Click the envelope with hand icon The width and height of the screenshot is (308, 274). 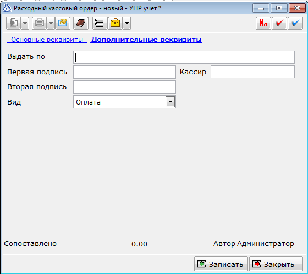[x=63, y=23]
